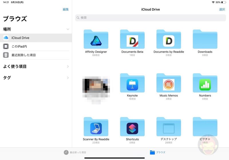Screen dimensions: 229x160
Task: Open the Shortcuts folder
Action: pyautogui.click(x=132, y=127)
